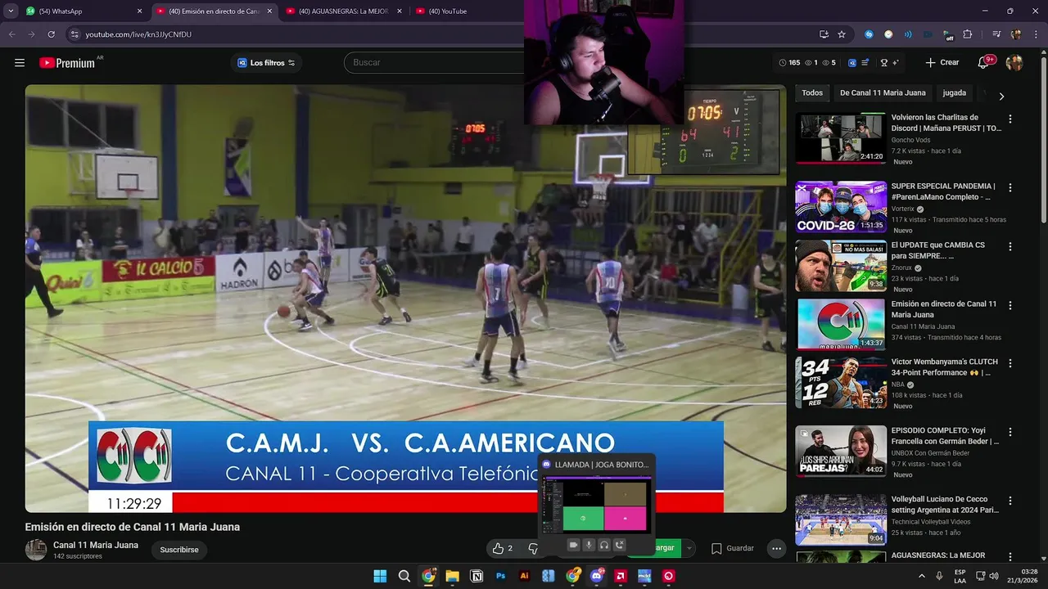Open the Windows Start menu
Screen dimensions: 1048x589
click(x=380, y=576)
